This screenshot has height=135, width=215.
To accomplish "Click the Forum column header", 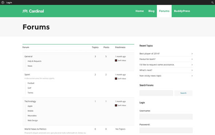I will 26,47.
